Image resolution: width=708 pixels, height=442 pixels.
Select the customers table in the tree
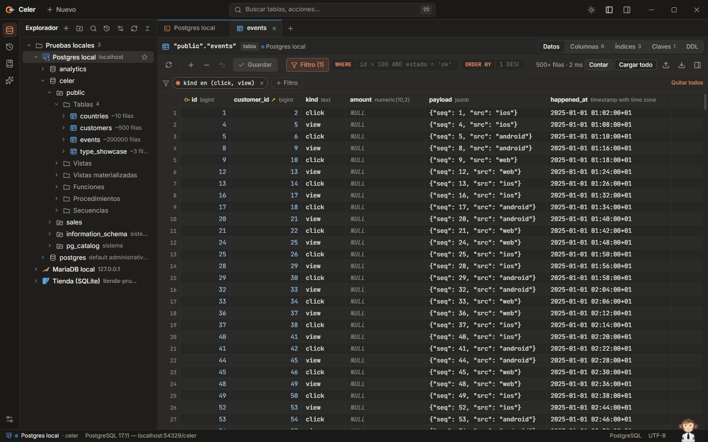point(96,128)
